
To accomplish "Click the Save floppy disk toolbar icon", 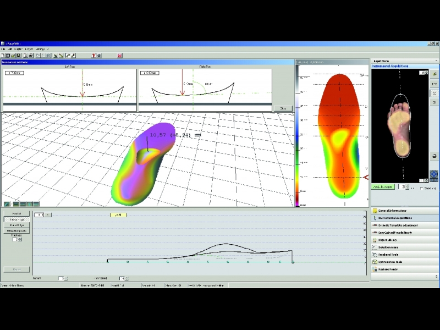I will tap(19, 56).
